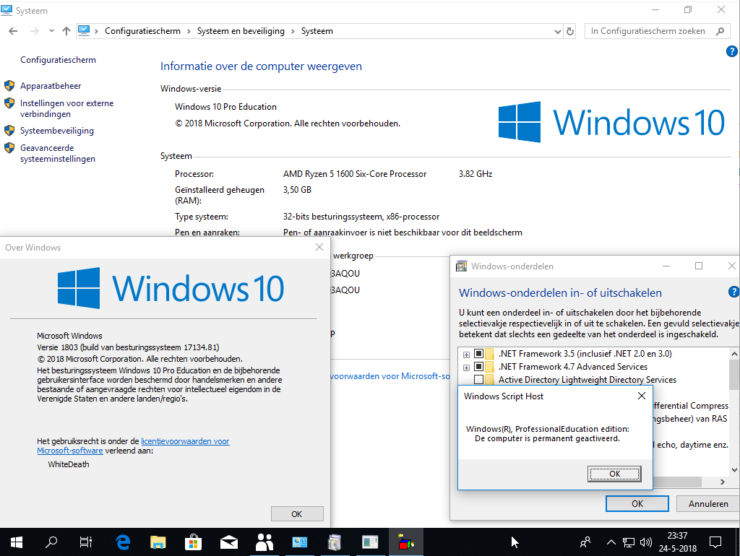Open the recent locations dropdown arrow
The height and width of the screenshot is (556, 740).
51,31
